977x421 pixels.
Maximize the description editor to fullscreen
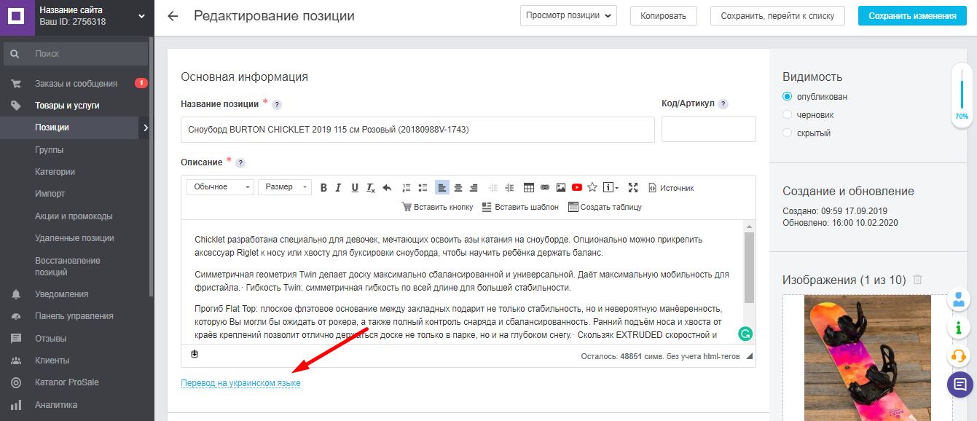point(633,187)
